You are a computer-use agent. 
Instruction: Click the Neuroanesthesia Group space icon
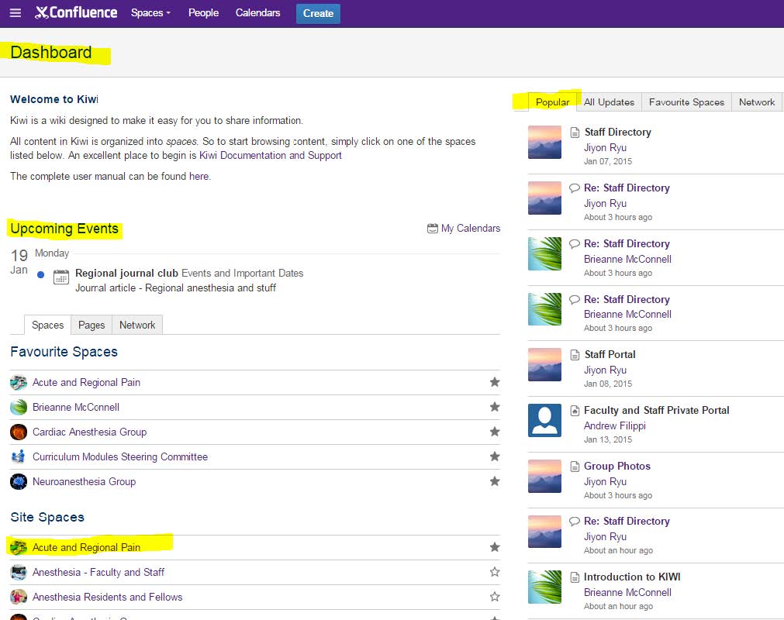19,482
